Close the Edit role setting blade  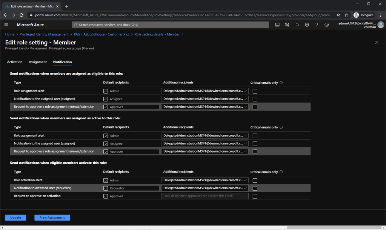[377, 42]
